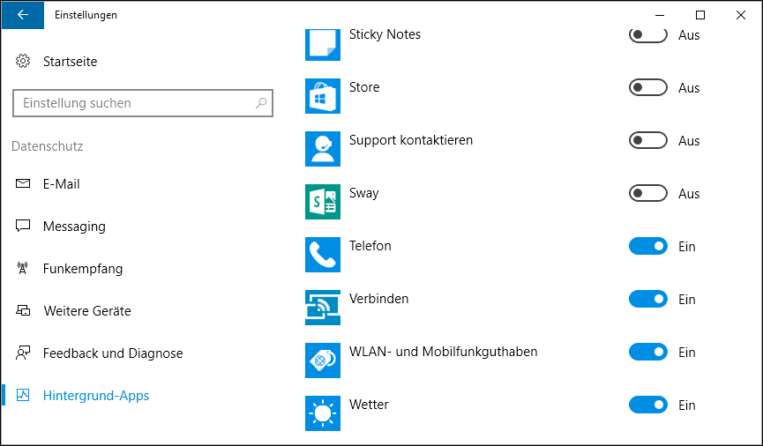Open the E-Mail privacy section
This screenshot has width=763, height=446.
tap(61, 184)
